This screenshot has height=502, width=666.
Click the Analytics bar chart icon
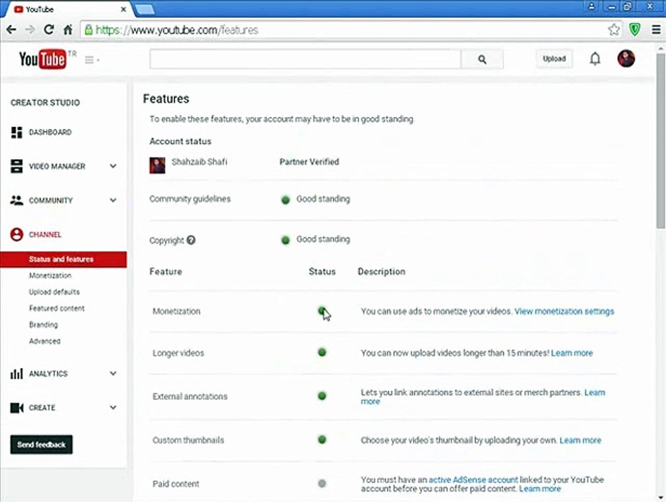click(17, 374)
